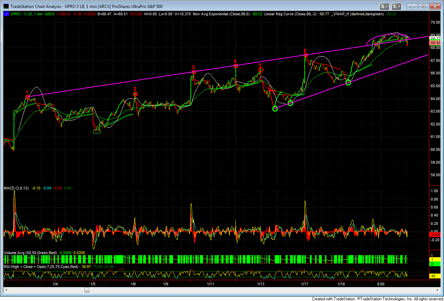Select the Volume Avg (50,50,Green,Red) label
444x301 pixels.
(x=30, y=252)
